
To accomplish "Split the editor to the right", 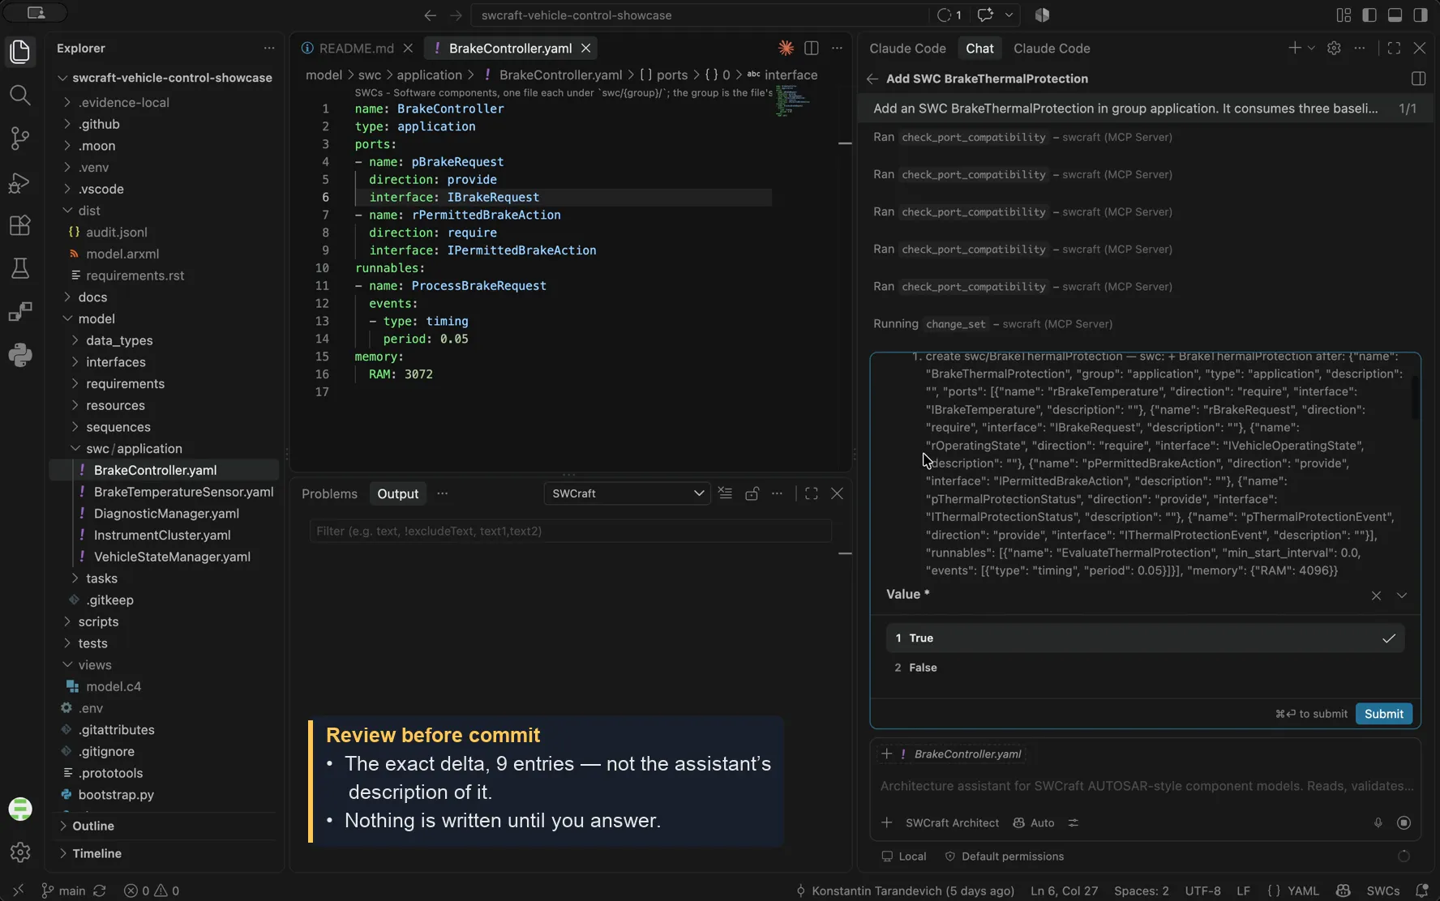I will 812,49.
